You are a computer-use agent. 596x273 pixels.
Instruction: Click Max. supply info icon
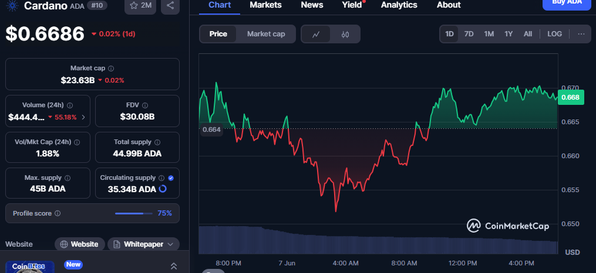click(68, 178)
